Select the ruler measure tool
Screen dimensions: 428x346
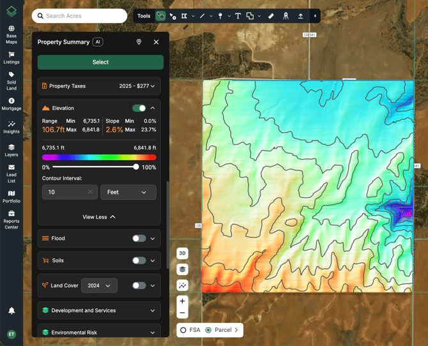[271, 16]
